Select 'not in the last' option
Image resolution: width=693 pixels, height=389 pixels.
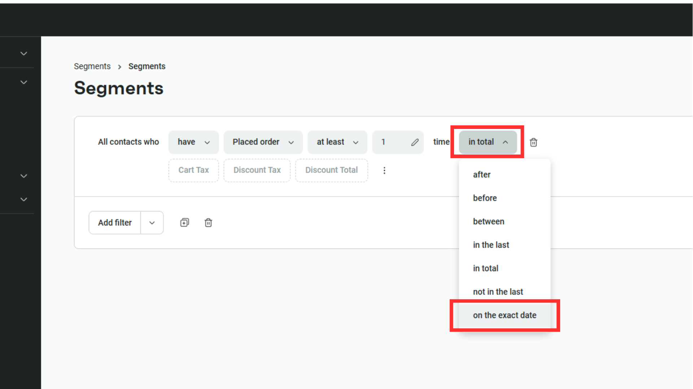[x=498, y=292]
